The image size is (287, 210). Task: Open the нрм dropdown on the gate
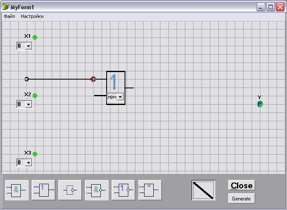point(120,97)
